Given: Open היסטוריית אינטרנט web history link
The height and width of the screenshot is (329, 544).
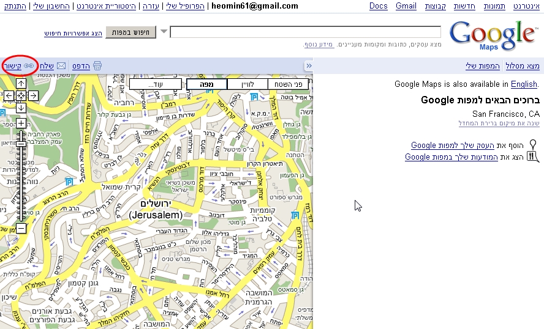Looking at the screenshot, I should pos(106,6).
